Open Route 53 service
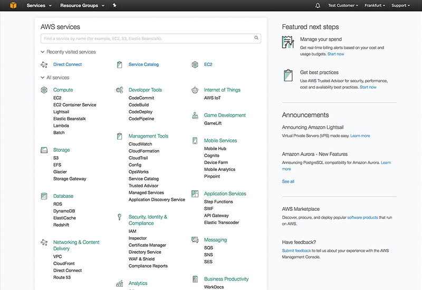The image size is (422, 290). pos(62,277)
